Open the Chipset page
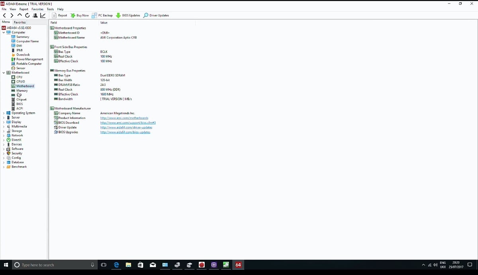The image size is (478, 275). click(x=22, y=100)
